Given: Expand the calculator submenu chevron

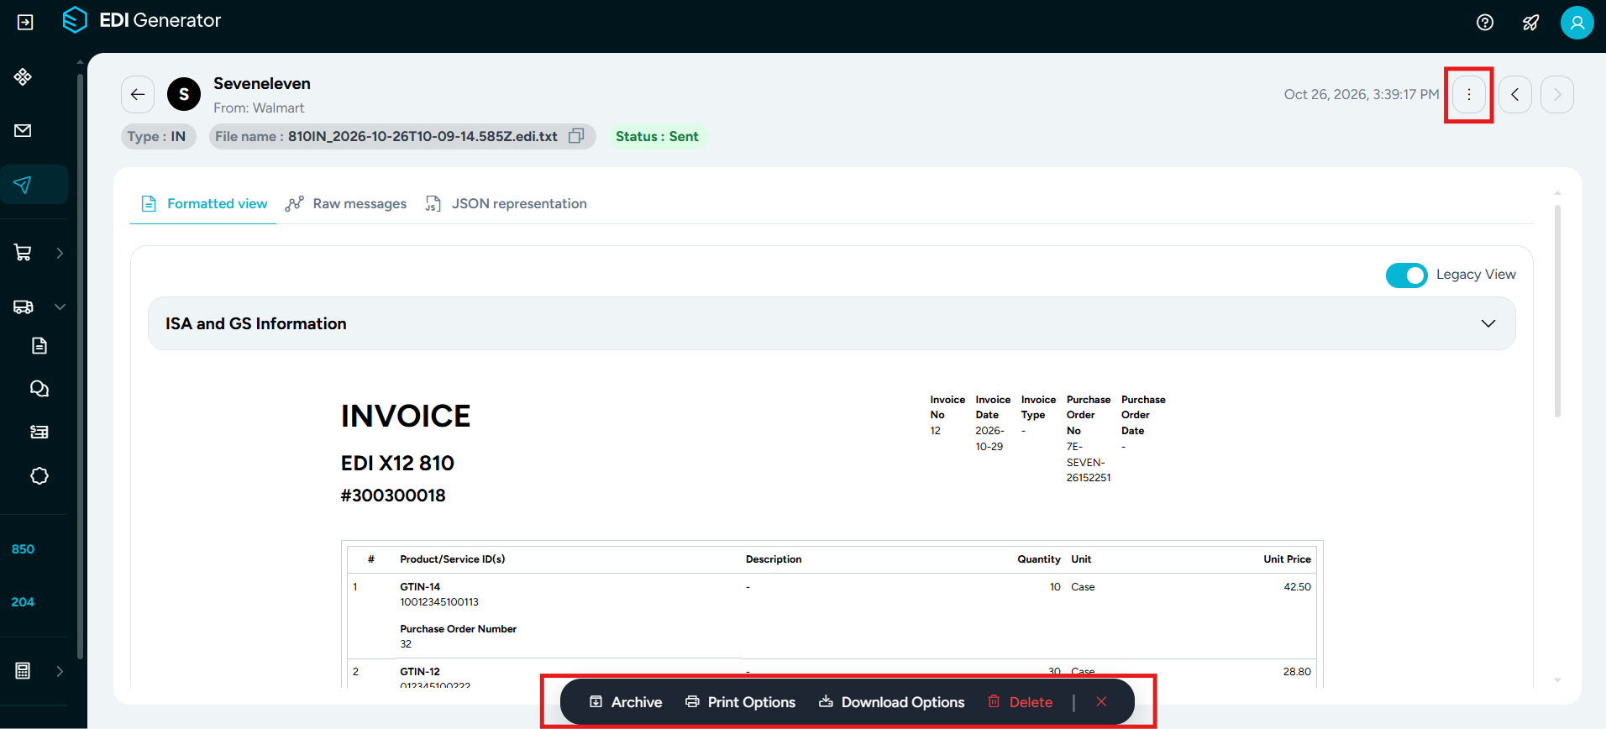Looking at the screenshot, I should click(x=60, y=671).
